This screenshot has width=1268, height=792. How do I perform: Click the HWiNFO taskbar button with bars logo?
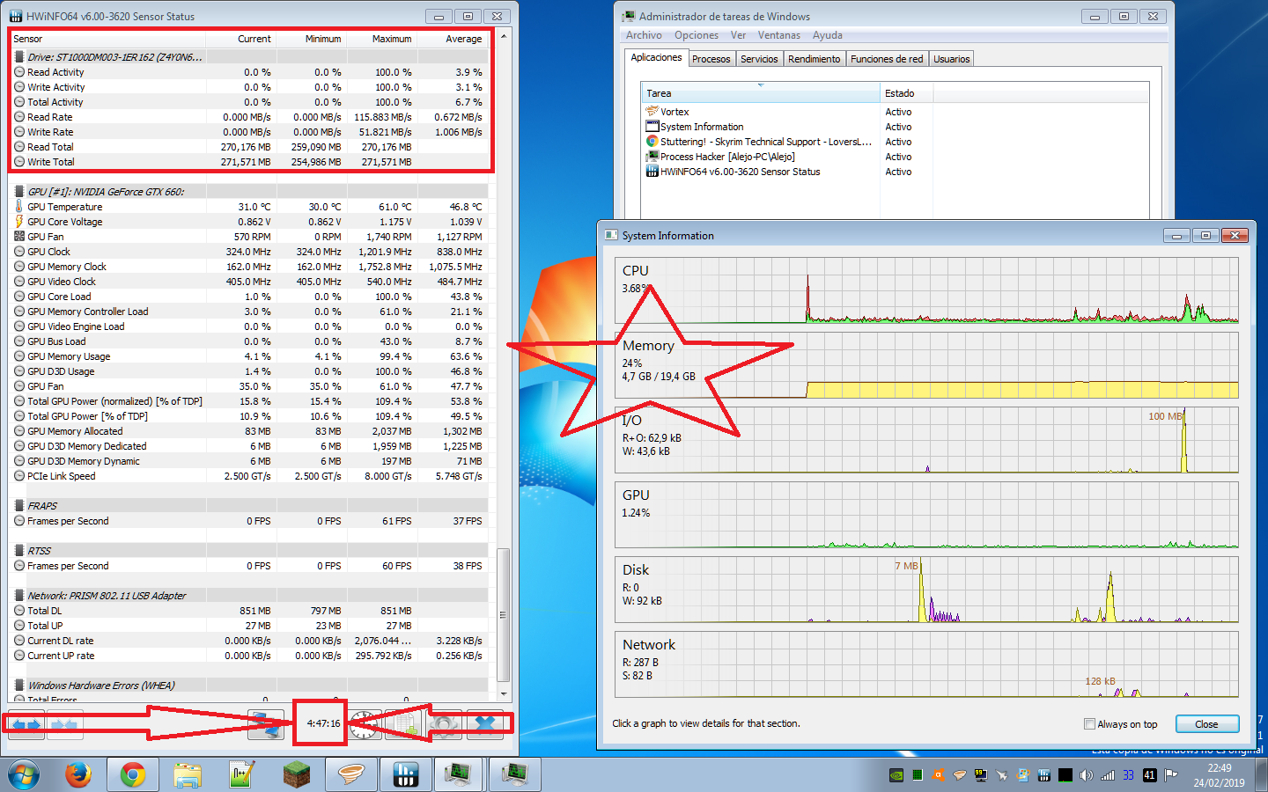pos(405,774)
